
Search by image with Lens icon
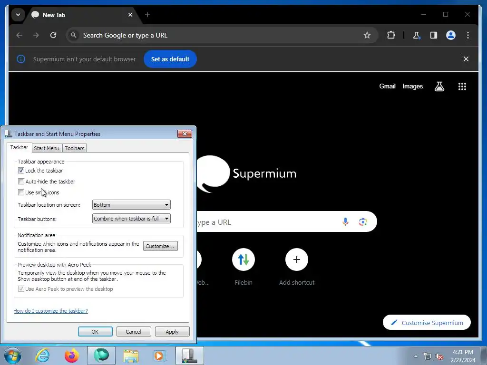363,221
